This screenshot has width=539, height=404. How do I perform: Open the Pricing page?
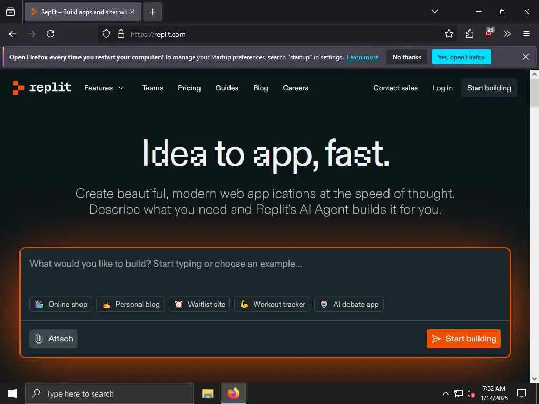(x=189, y=88)
